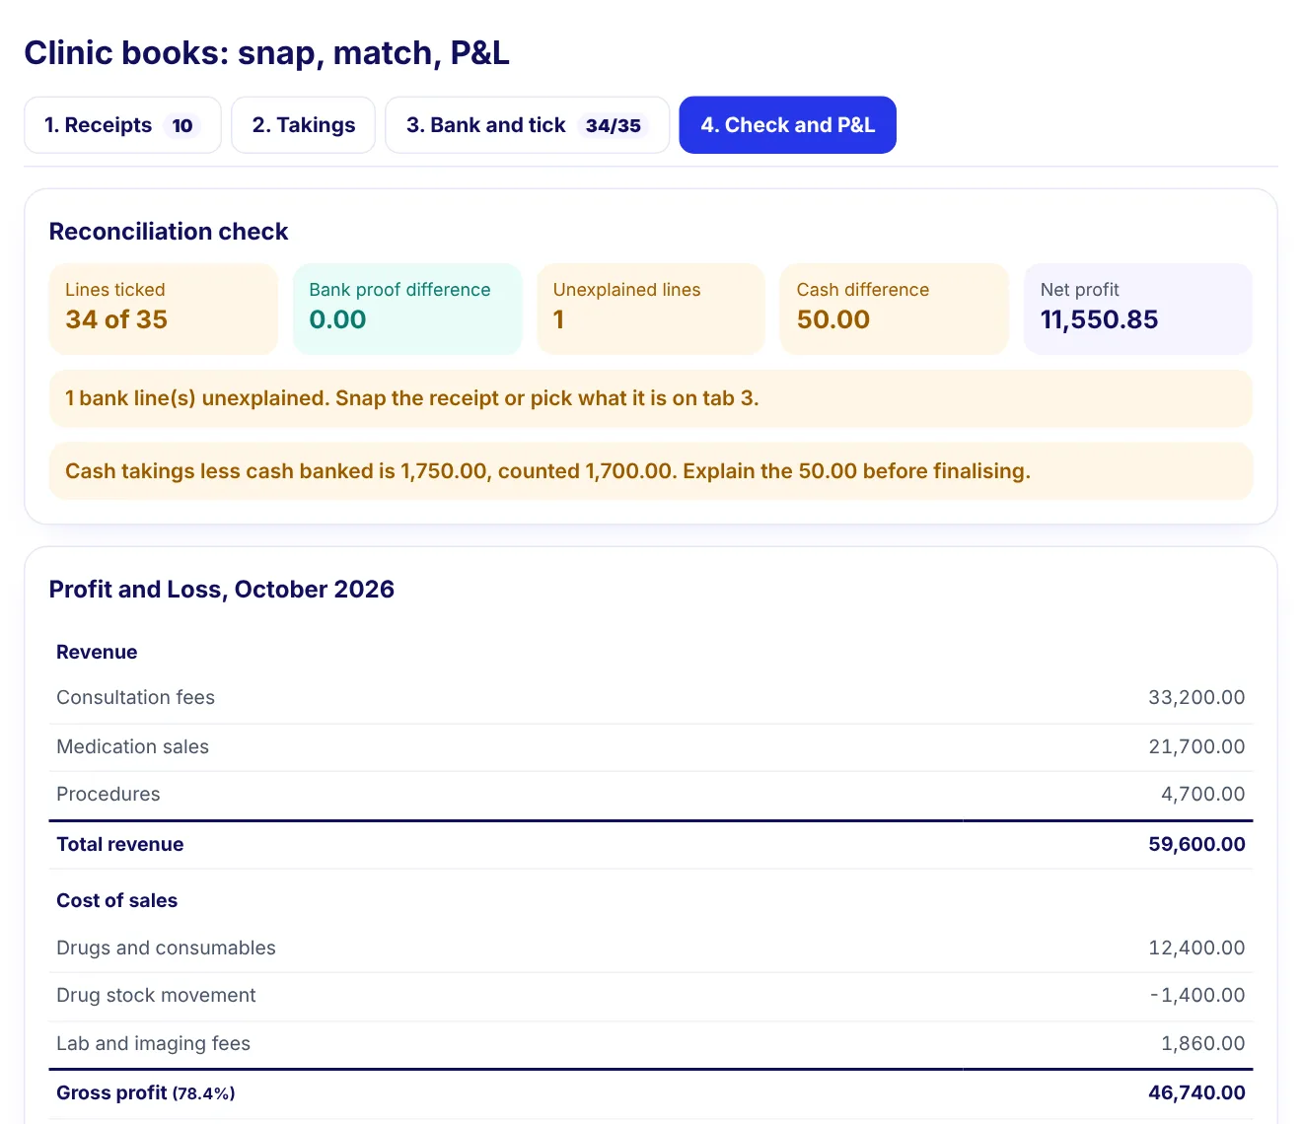Switch to the Takings tab
The height and width of the screenshot is (1124, 1302).
click(x=304, y=125)
